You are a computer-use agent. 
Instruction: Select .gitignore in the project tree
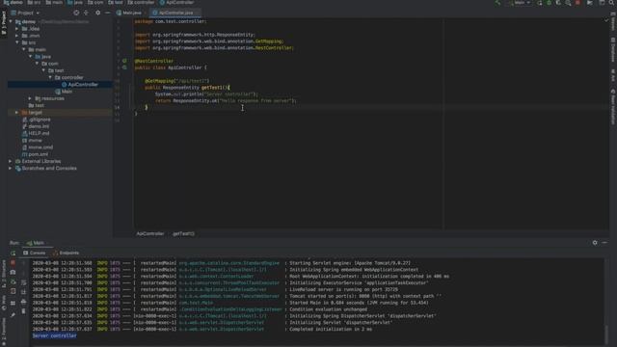point(37,120)
